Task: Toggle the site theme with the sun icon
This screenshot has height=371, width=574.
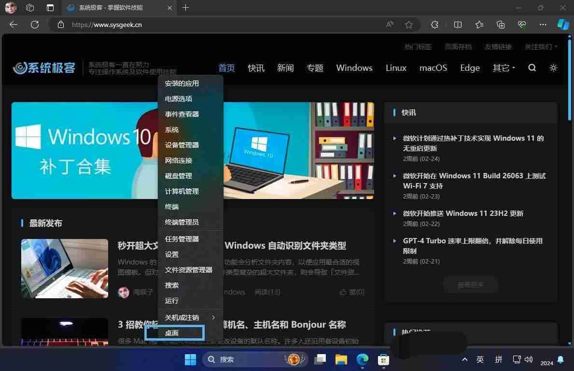Action: pyautogui.click(x=553, y=68)
